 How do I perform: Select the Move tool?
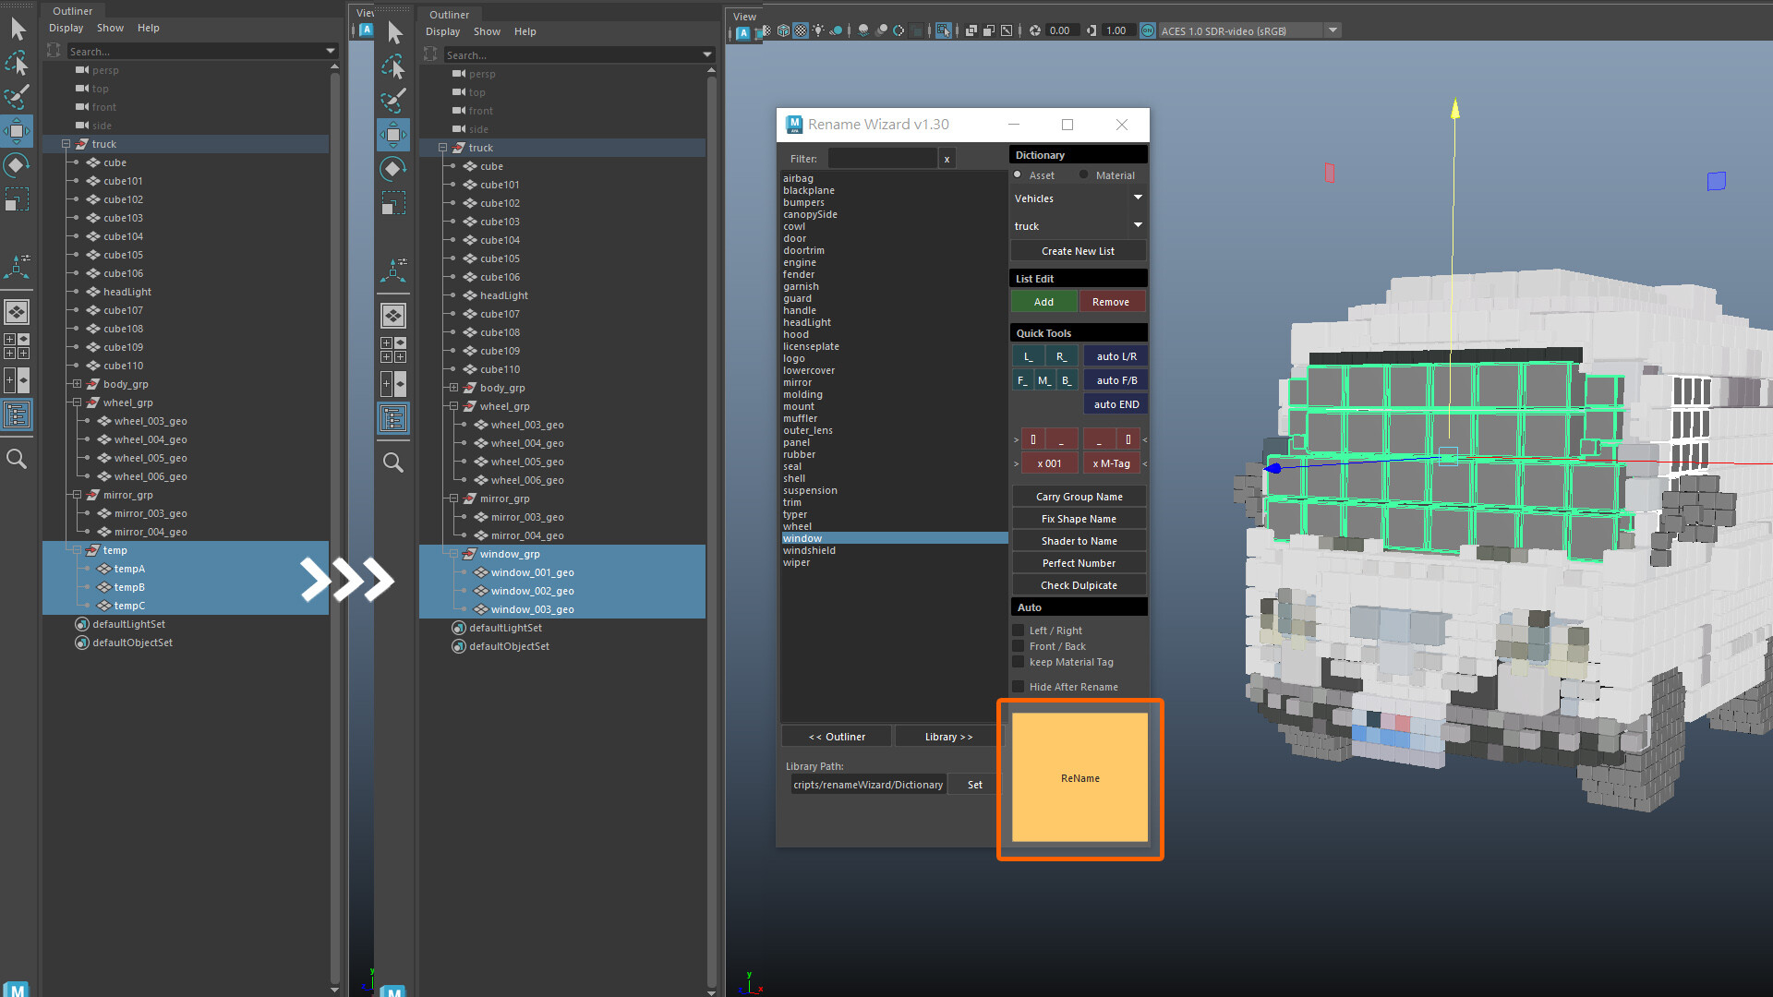17,130
